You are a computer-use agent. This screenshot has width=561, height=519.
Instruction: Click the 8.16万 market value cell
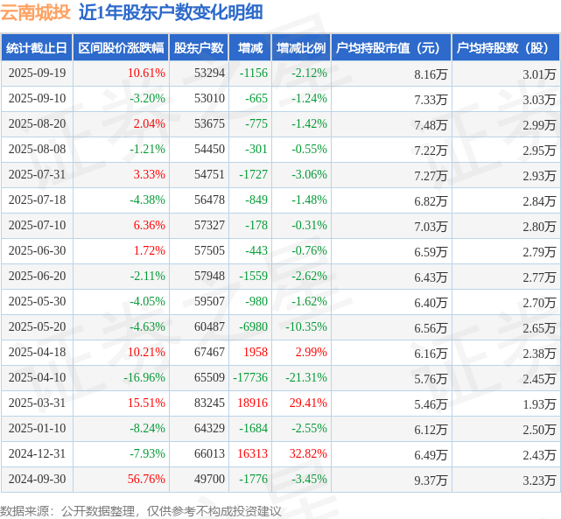pos(431,74)
